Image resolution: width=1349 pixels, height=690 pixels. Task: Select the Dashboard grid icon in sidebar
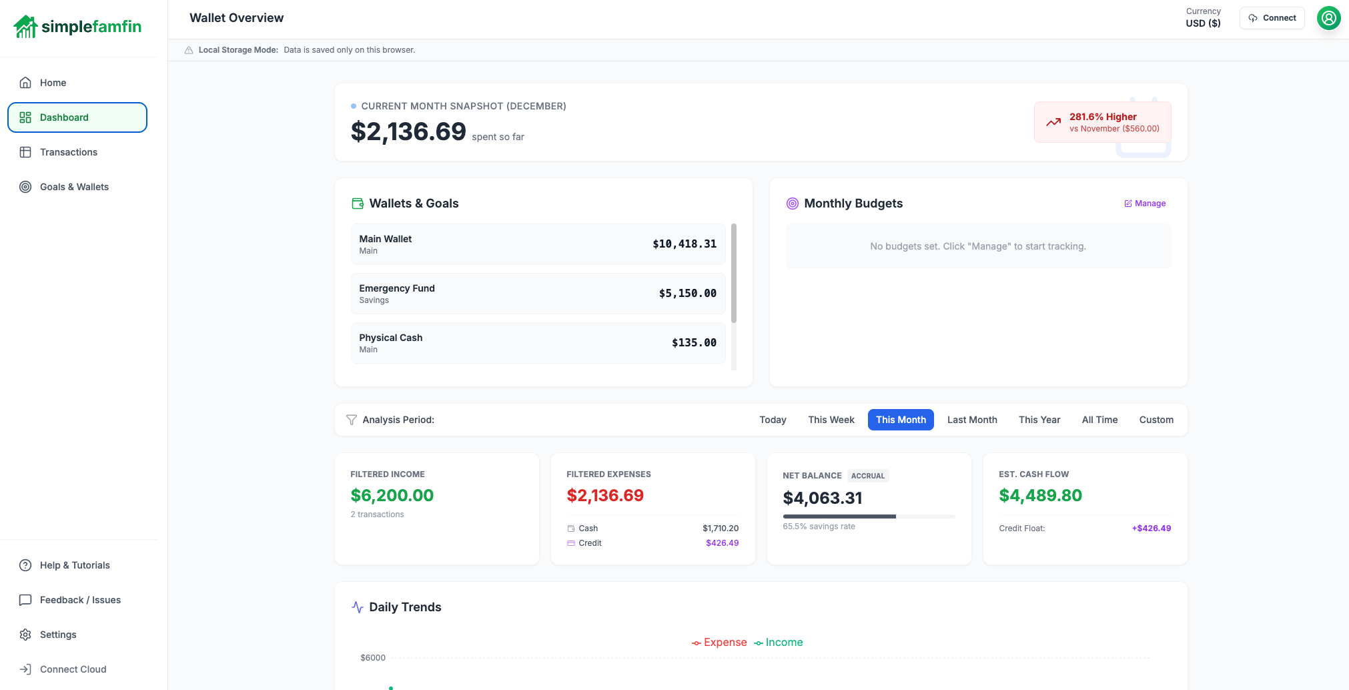(25, 117)
